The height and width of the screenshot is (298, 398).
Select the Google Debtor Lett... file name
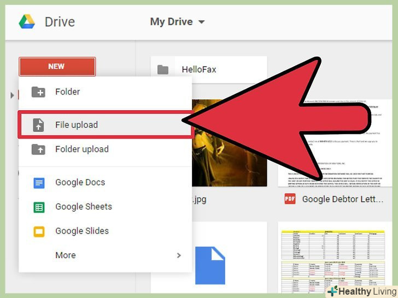pyautogui.click(x=343, y=199)
